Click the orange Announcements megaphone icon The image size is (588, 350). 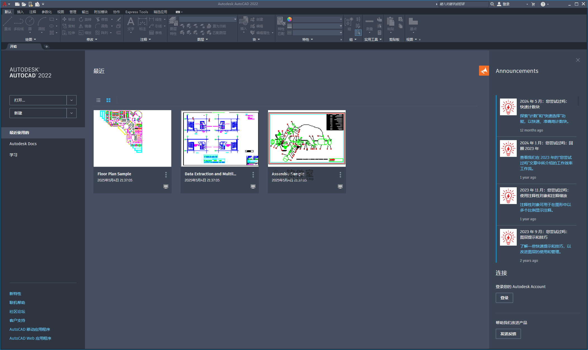point(484,71)
